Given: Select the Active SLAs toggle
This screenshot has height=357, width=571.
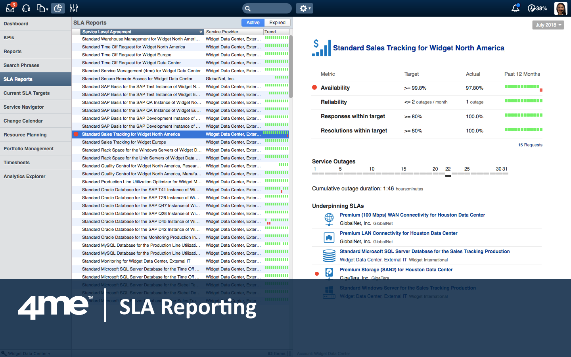Looking at the screenshot, I should [x=253, y=23].
